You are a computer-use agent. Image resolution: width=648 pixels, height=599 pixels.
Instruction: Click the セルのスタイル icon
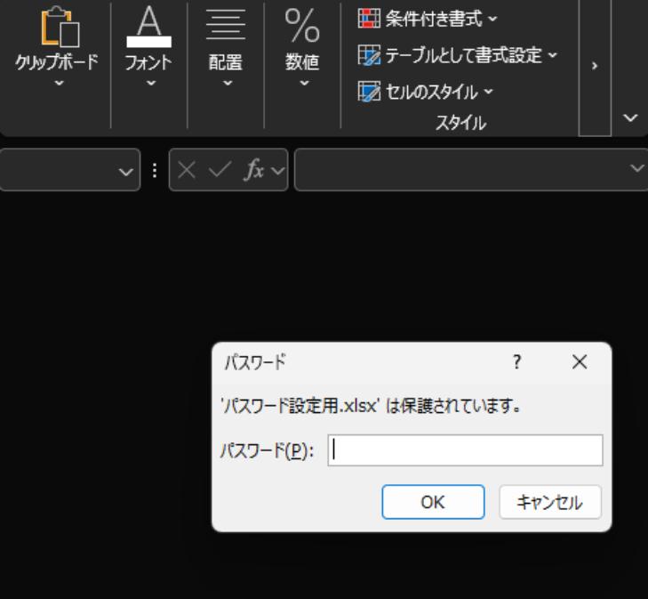(369, 92)
